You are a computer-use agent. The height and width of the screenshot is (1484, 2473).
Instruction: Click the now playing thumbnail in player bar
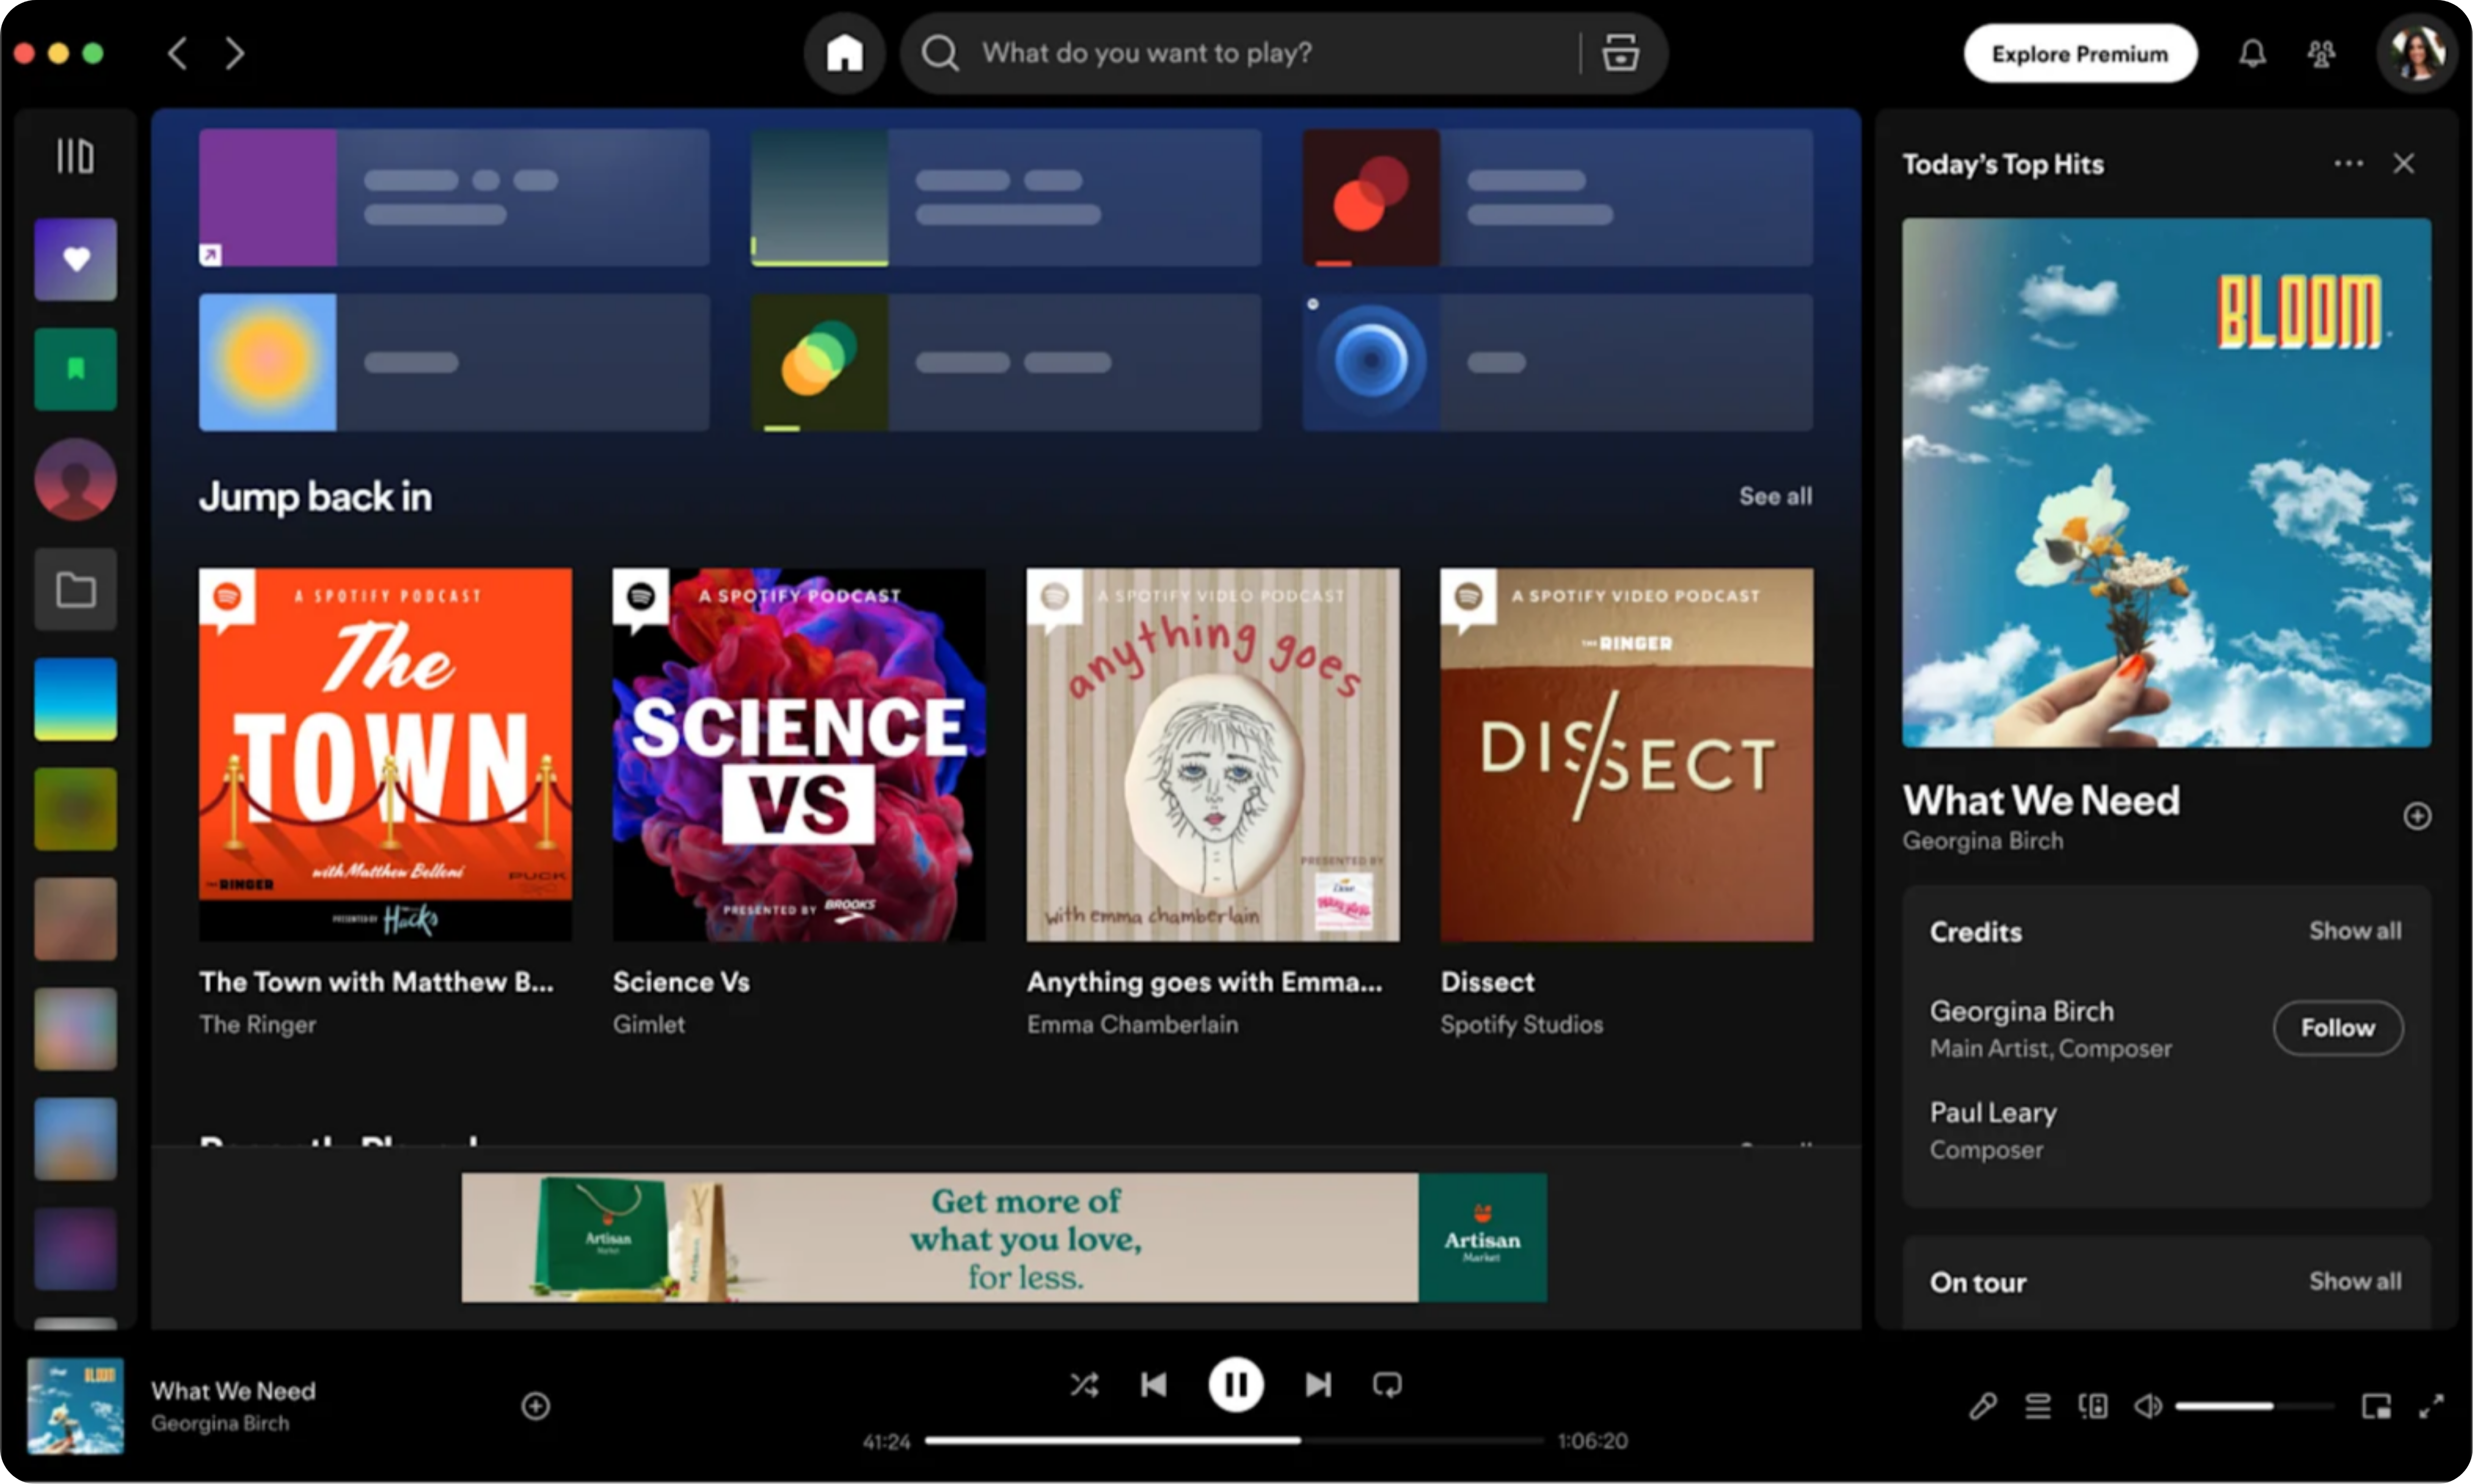tap(76, 1407)
